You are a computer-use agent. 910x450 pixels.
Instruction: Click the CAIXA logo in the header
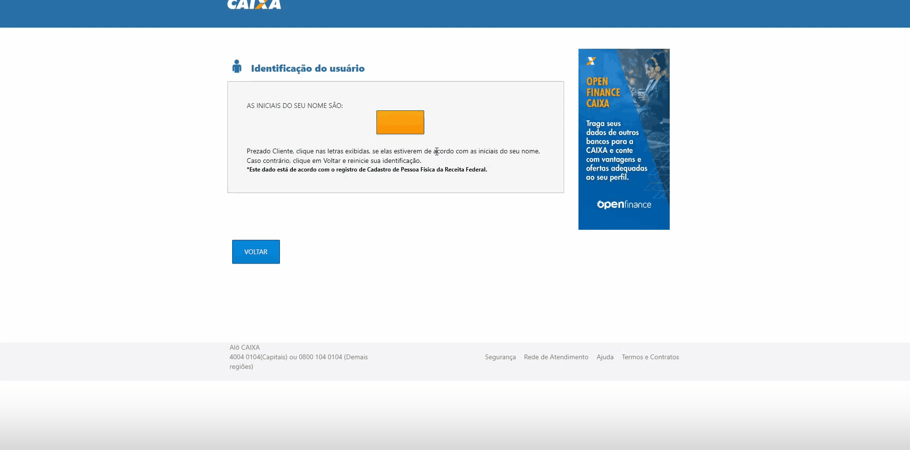[254, 4]
